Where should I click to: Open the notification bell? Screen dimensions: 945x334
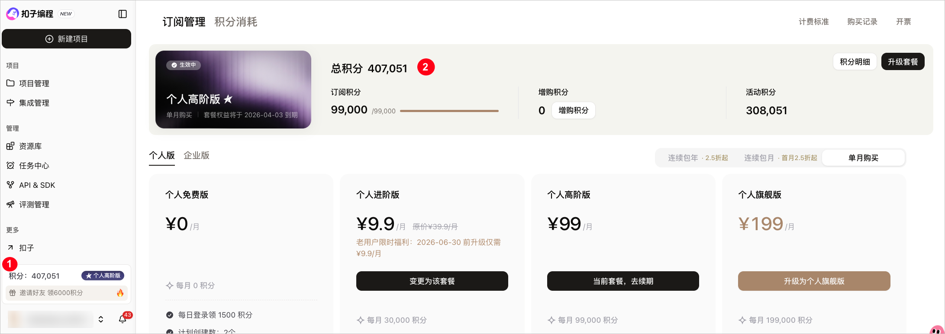[x=123, y=319]
